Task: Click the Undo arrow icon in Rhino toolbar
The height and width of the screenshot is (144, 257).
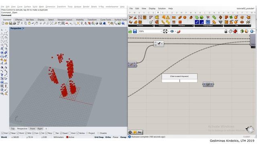Action: click(33, 23)
